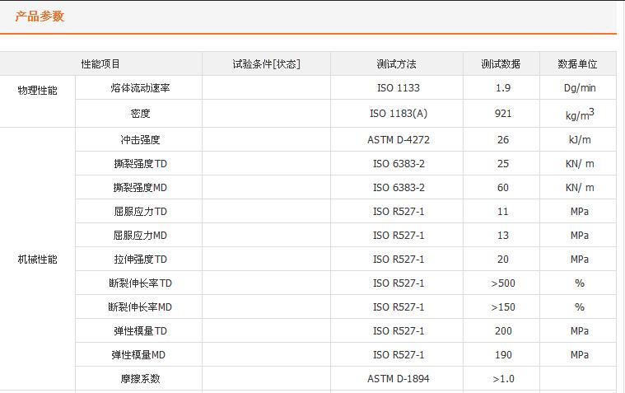The image size is (625, 393).
Task: Click the 测试数据 column header
Action: [x=501, y=64]
